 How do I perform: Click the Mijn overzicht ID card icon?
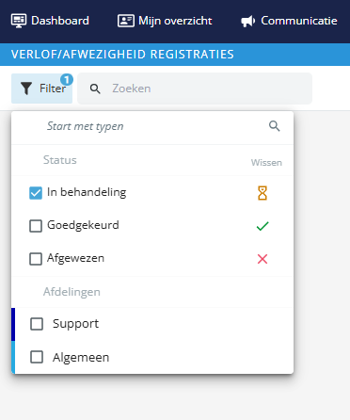point(126,21)
